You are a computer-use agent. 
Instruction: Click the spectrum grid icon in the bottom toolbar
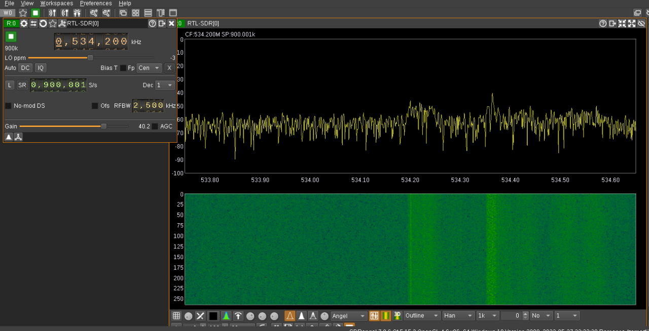tap(176, 316)
